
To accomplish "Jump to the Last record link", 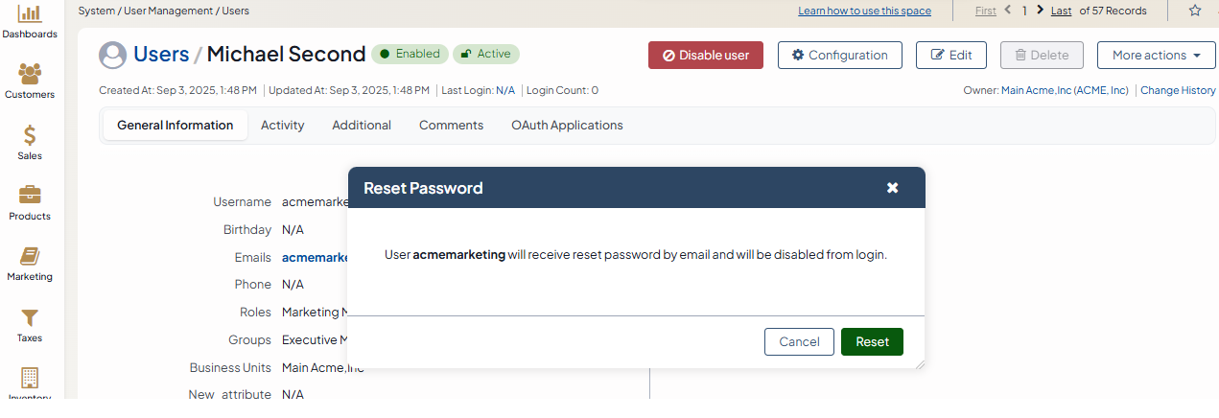I will click(1061, 11).
